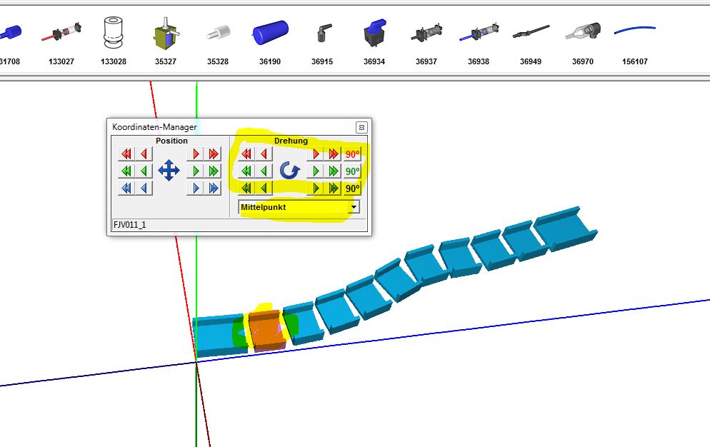Click the blue circular rotation icon
This screenshot has height=447, width=710.
click(289, 171)
